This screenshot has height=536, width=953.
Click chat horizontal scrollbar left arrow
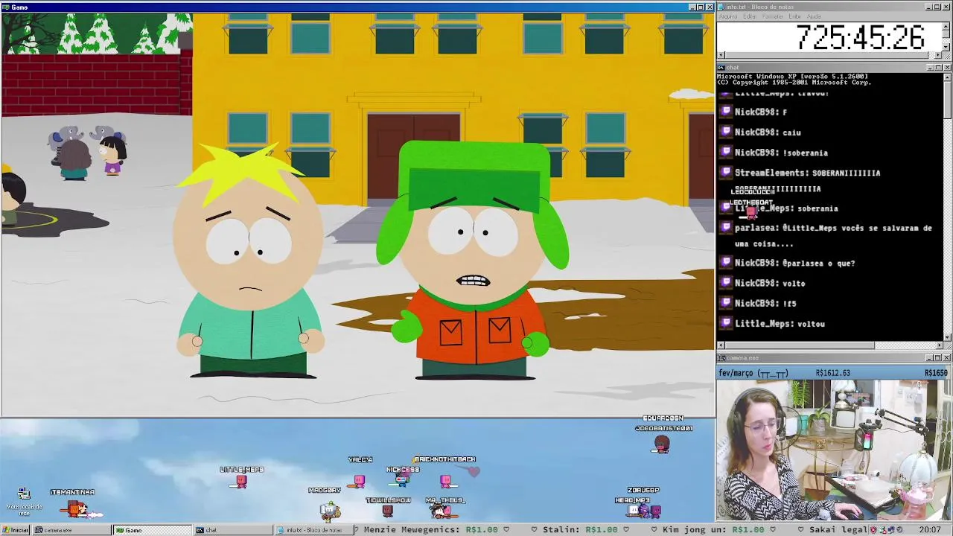coord(721,345)
